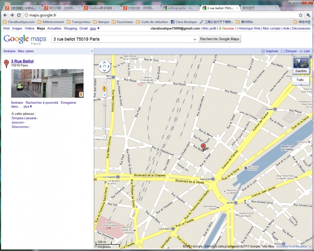The width and height of the screenshot is (314, 251).
Task: Click the Google Maps logo
Action: pos(25,39)
